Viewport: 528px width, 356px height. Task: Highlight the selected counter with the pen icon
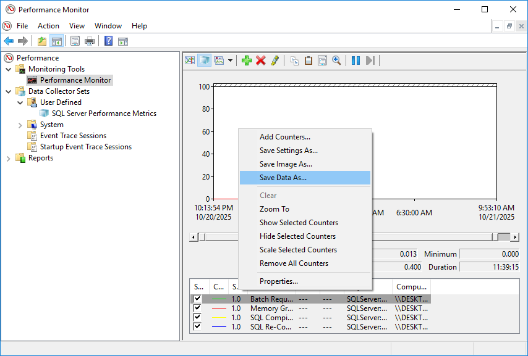tap(275, 60)
